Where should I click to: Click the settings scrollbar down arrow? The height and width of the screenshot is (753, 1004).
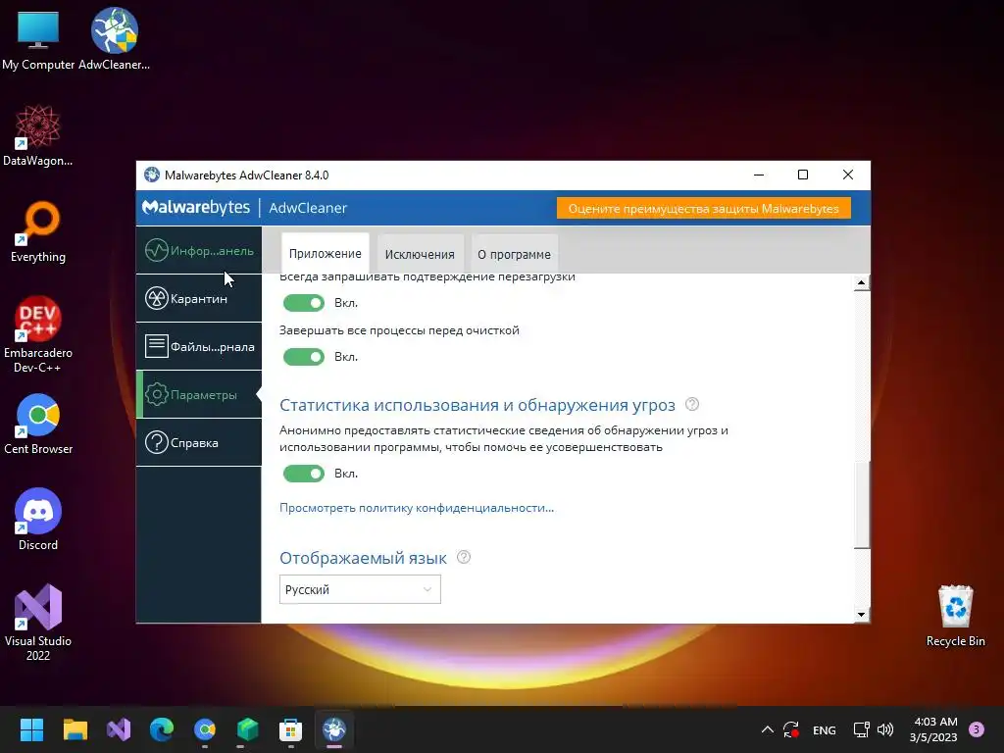[862, 615]
